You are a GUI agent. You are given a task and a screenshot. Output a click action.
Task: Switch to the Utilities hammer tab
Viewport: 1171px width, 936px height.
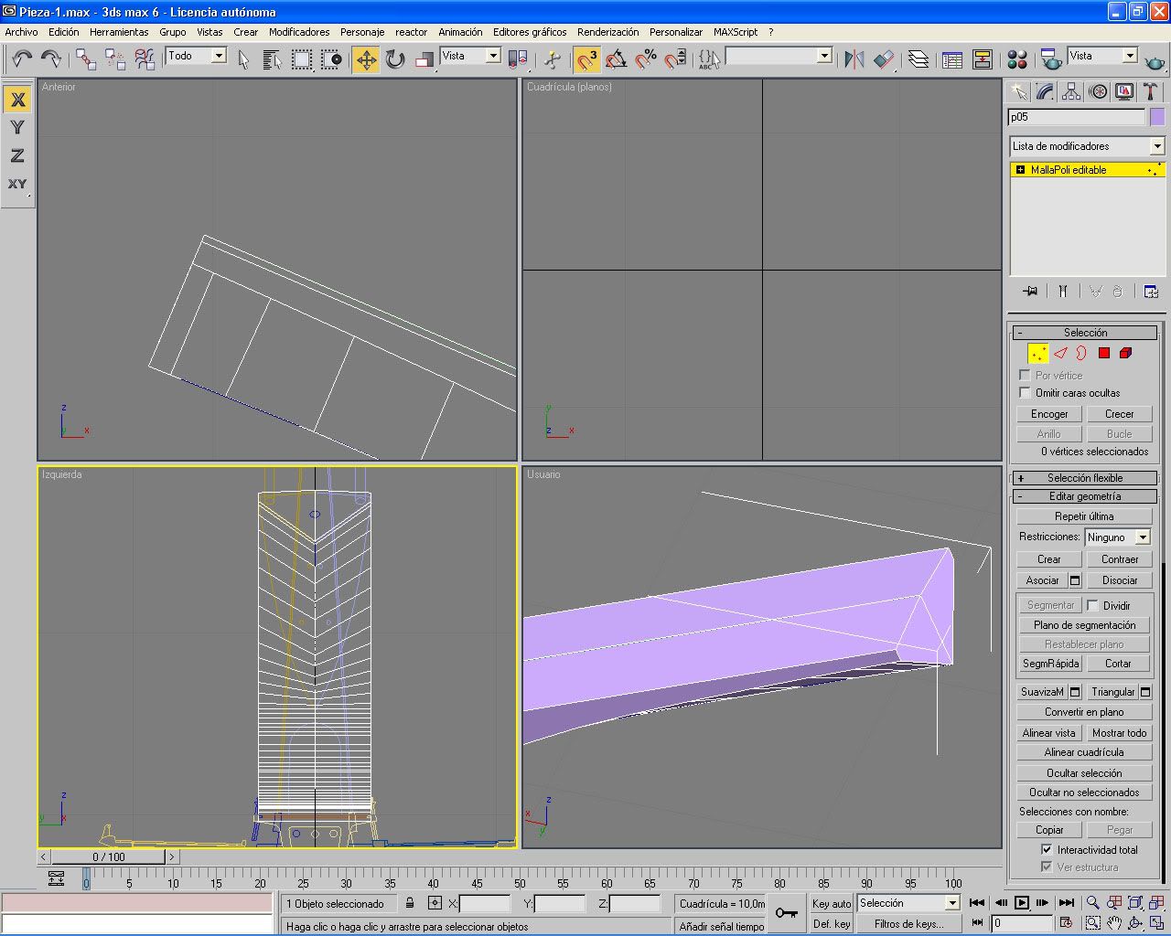click(1151, 92)
